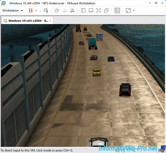Click the black pickup truck in game
Screen dimensions: 166x153
[x=125, y=90]
